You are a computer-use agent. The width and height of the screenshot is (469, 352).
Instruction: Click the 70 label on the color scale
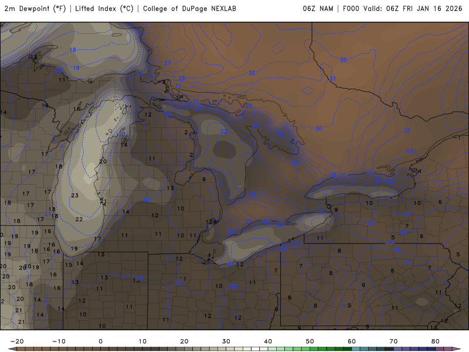[x=393, y=341]
